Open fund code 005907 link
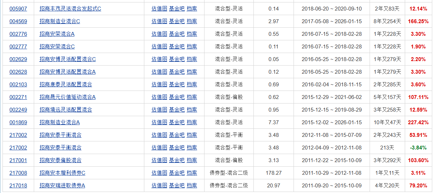The width and height of the screenshot is (434, 193). pos(18,9)
